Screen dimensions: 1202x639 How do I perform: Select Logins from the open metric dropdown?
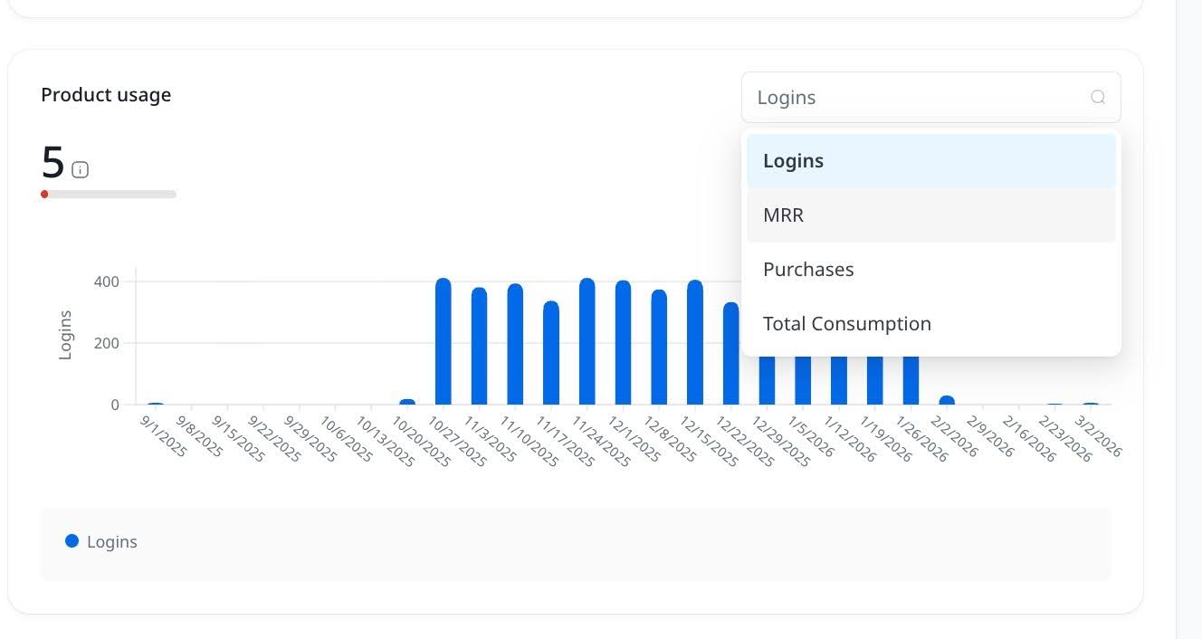pyautogui.click(x=794, y=160)
